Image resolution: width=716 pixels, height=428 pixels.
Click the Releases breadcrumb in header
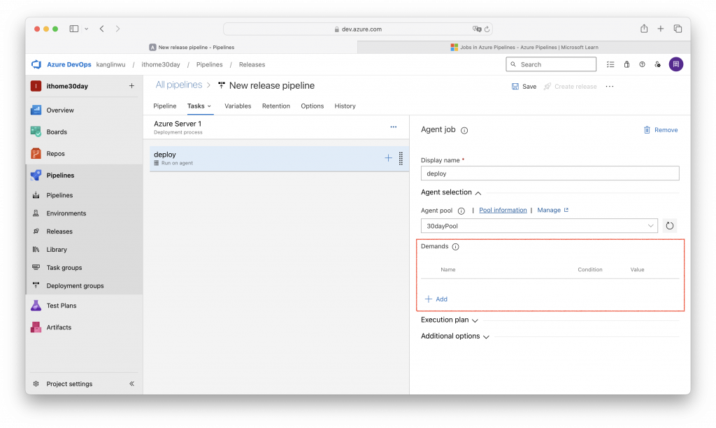click(x=252, y=64)
